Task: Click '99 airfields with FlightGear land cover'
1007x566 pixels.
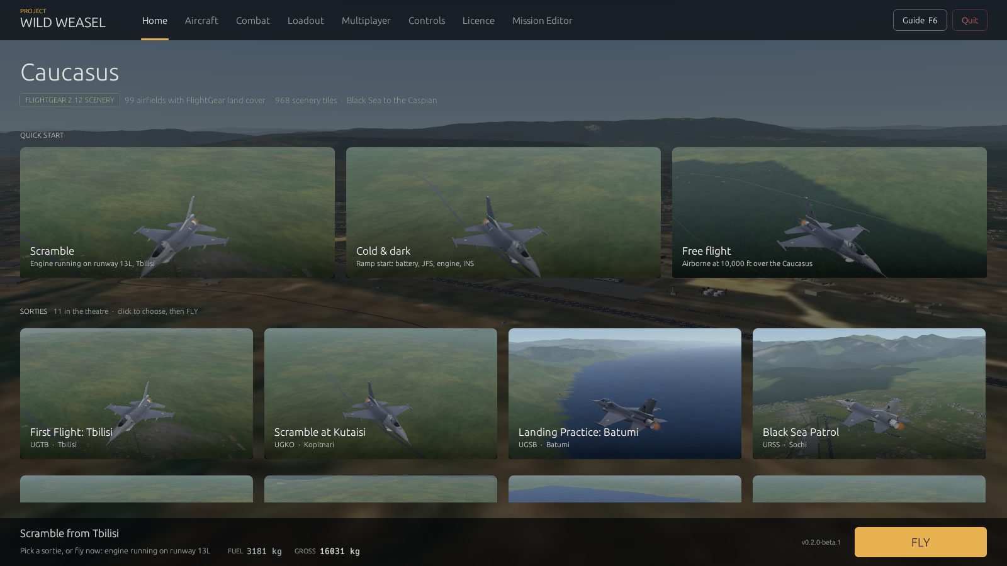Action: pyautogui.click(x=195, y=100)
